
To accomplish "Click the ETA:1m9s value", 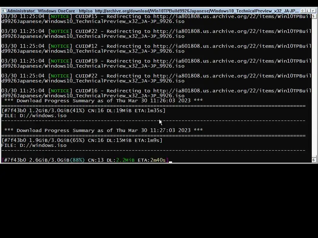I will click(147, 140).
